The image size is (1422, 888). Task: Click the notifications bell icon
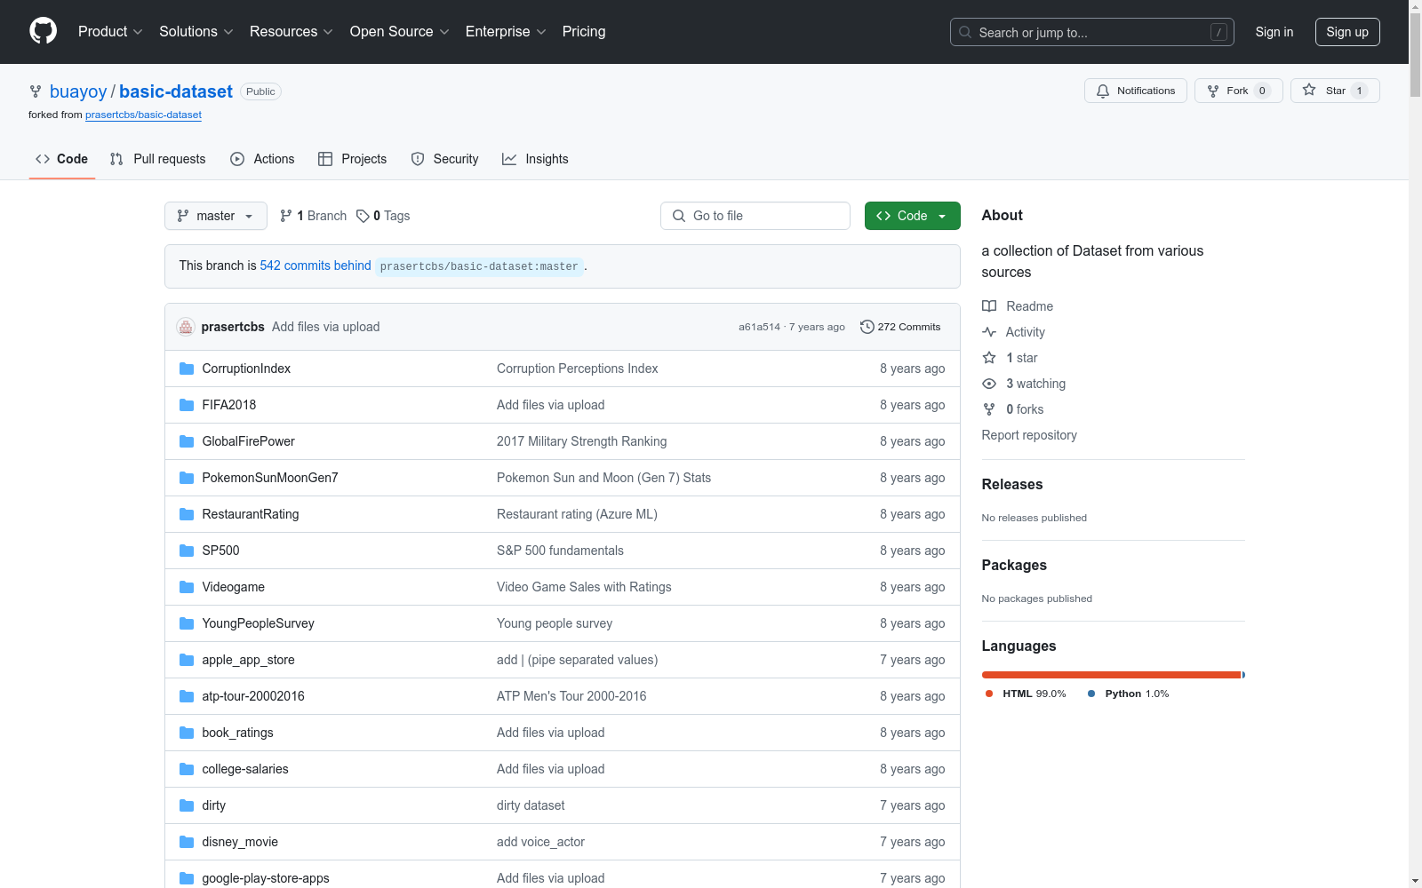point(1103,91)
